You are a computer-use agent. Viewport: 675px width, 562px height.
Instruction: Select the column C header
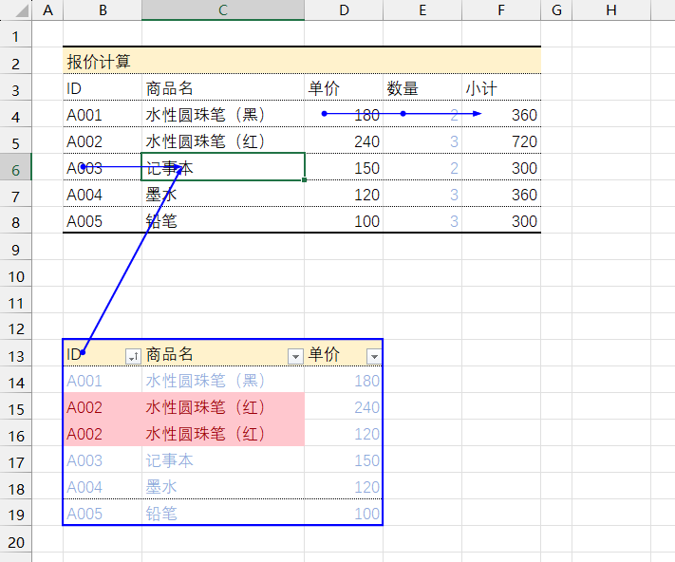tap(223, 9)
